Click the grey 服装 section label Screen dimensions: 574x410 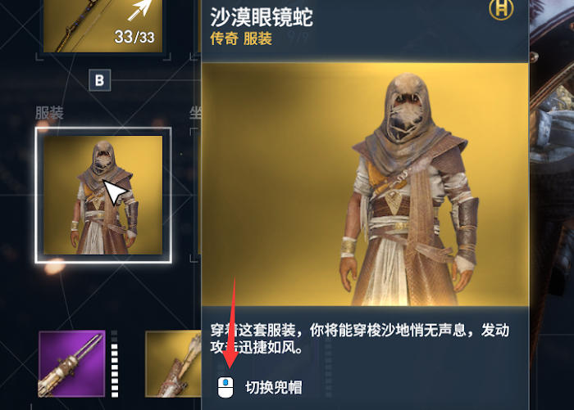tap(49, 113)
